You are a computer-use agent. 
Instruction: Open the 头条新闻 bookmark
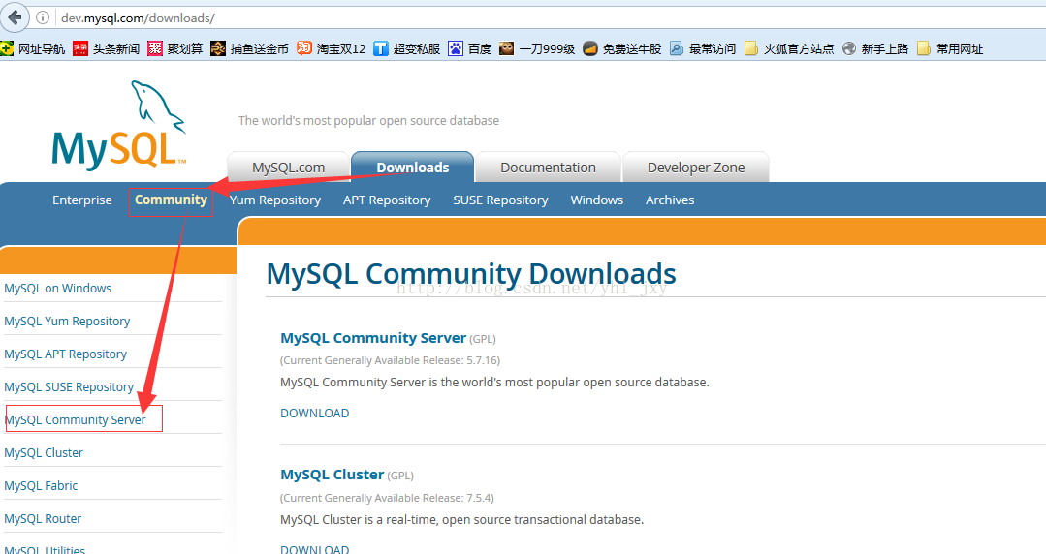click(x=106, y=48)
